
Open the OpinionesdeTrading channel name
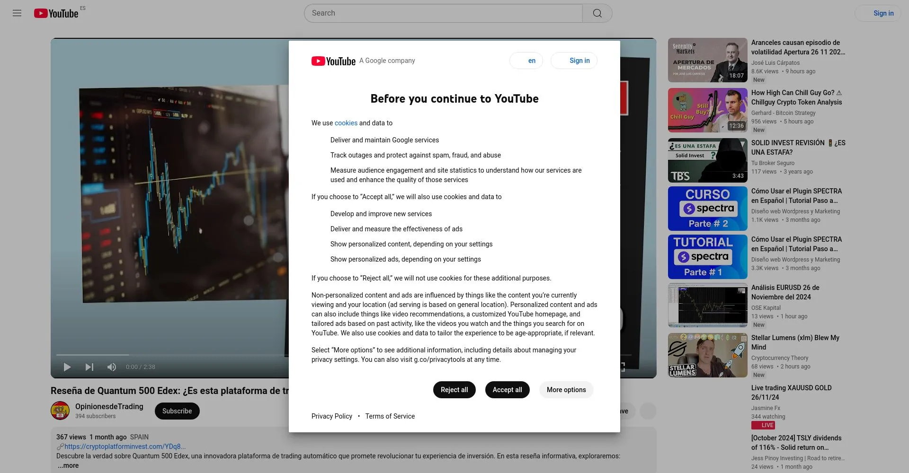coord(109,407)
